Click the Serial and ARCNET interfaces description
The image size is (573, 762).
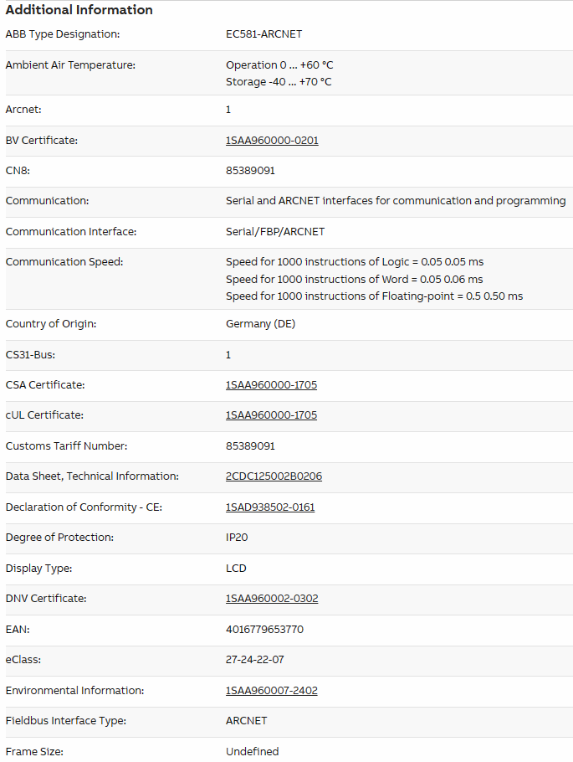(x=396, y=201)
